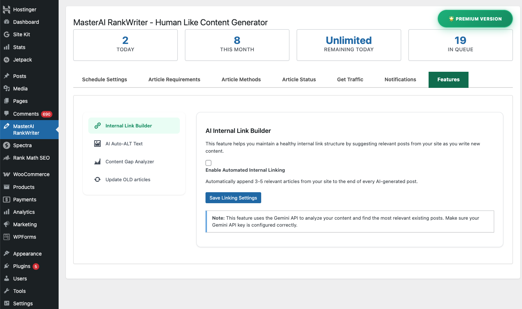The image size is (522, 309).
Task: Open the WooCommerce menu link
Action: point(29,174)
